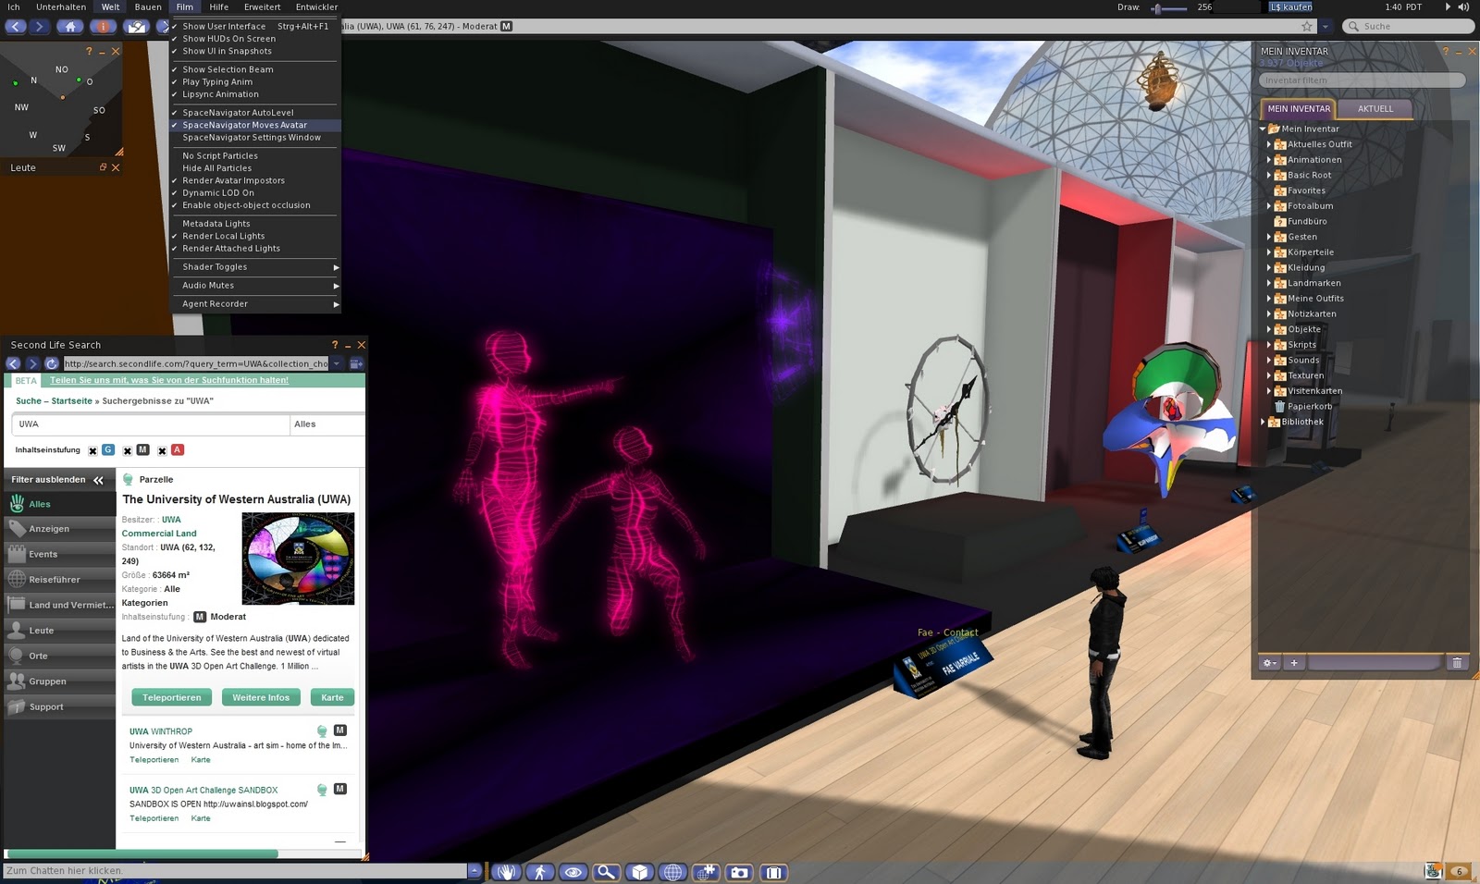Image resolution: width=1480 pixels, height=884 pixels.
Task: Open the World Map globe icon
Action: tap(672, 872)
